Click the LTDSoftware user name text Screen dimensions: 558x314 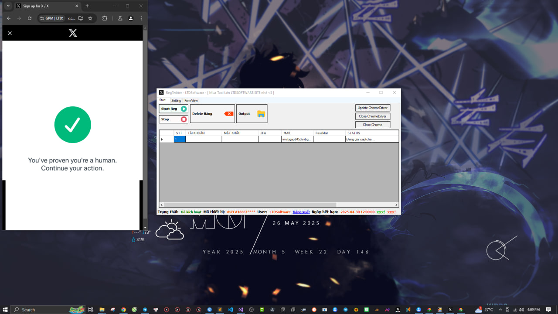tap(280, 212)
